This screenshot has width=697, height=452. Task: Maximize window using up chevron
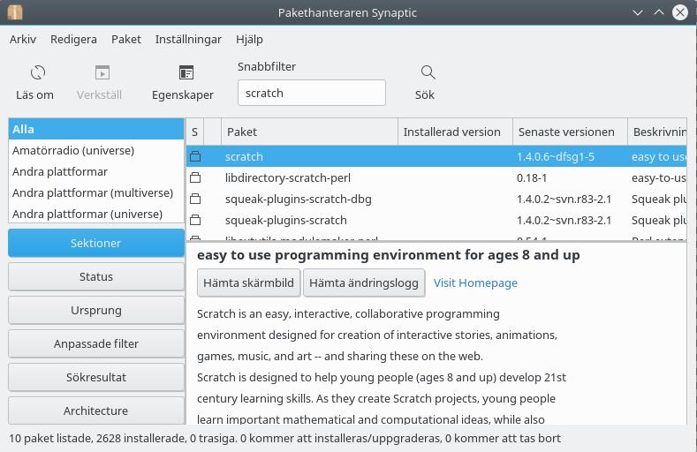coord(659,12)
